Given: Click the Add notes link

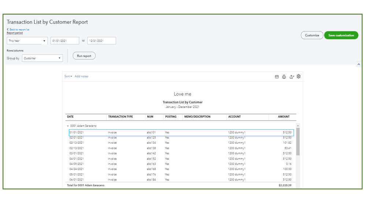Looking at the screenshot, I should (x=81, y=76).
